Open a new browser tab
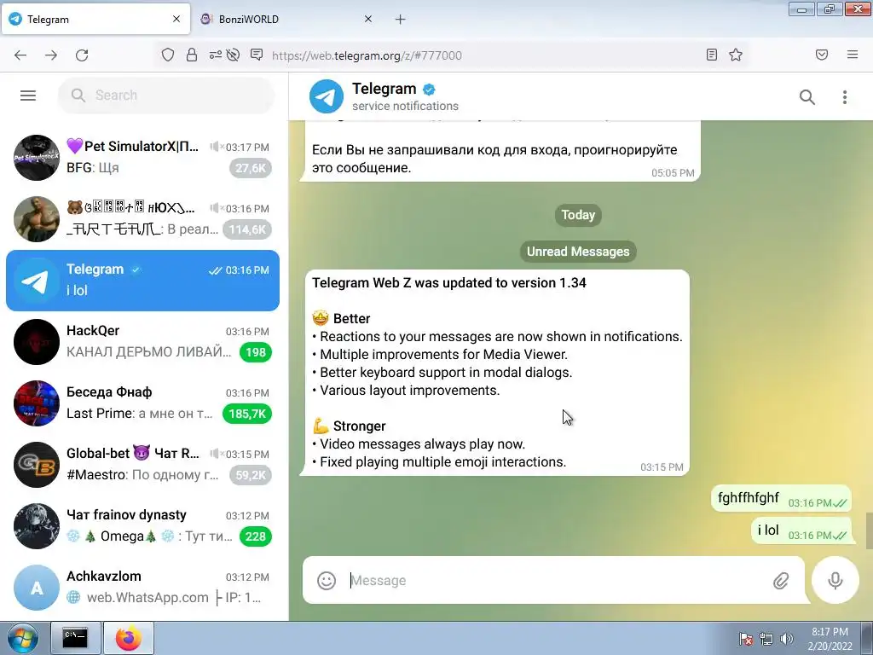This screenshot has height=655, width=873. point(401,20)
